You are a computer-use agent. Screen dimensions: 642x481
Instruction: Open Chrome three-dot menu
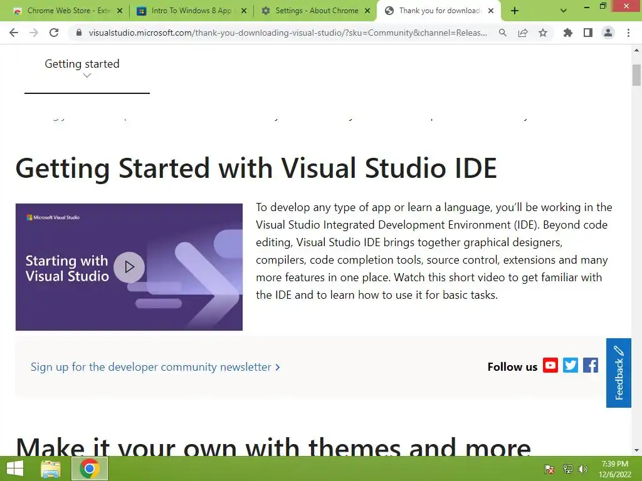(x=628, y=33)
